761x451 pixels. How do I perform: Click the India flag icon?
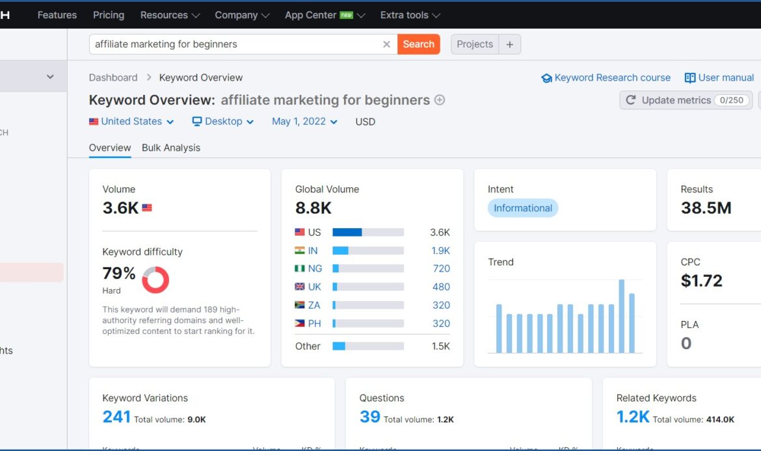(x=300, y=251)
